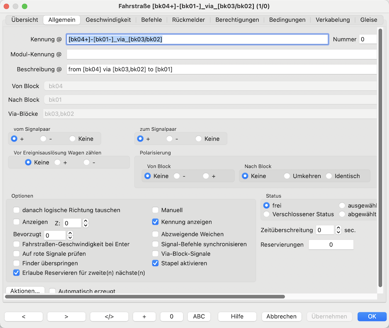This screenshot has height=328, width=389.
Task: Adjust the Zeitüberschreitung stepper arrows
Action: click(x=338, y=230)
